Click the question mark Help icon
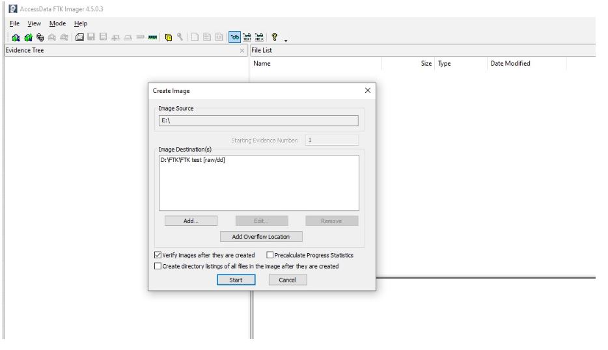 click(x=275, y=37)
